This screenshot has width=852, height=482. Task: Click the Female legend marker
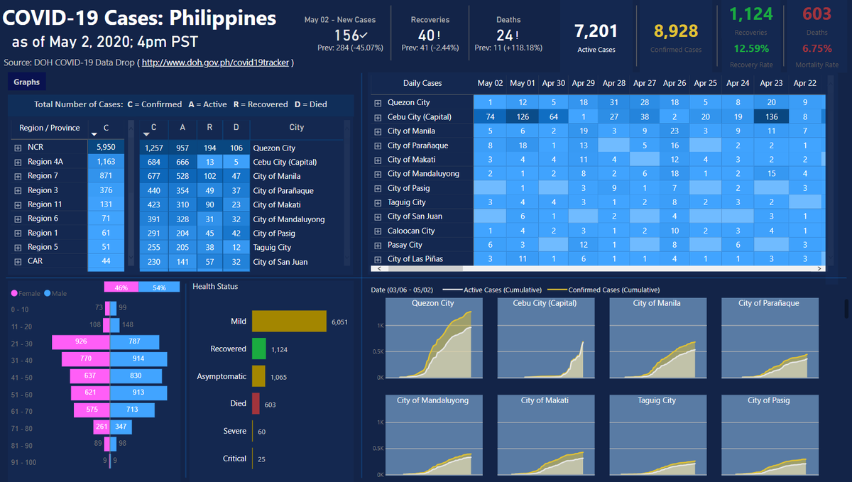click(x=14, y=293)
